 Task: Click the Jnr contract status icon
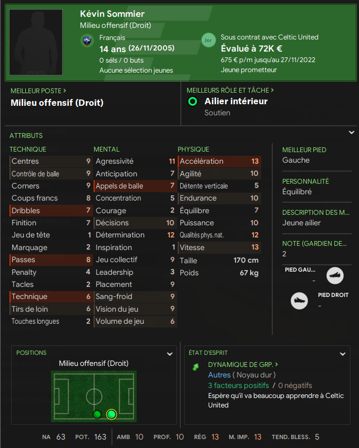(x=208, y=41)
